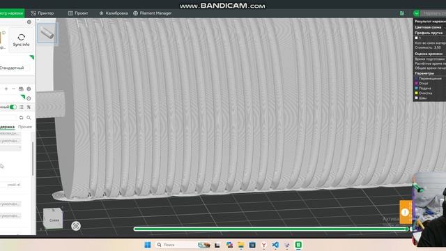Select the plate thumbnail in preview
446x251 pixels.
click(x=47, y=33)
